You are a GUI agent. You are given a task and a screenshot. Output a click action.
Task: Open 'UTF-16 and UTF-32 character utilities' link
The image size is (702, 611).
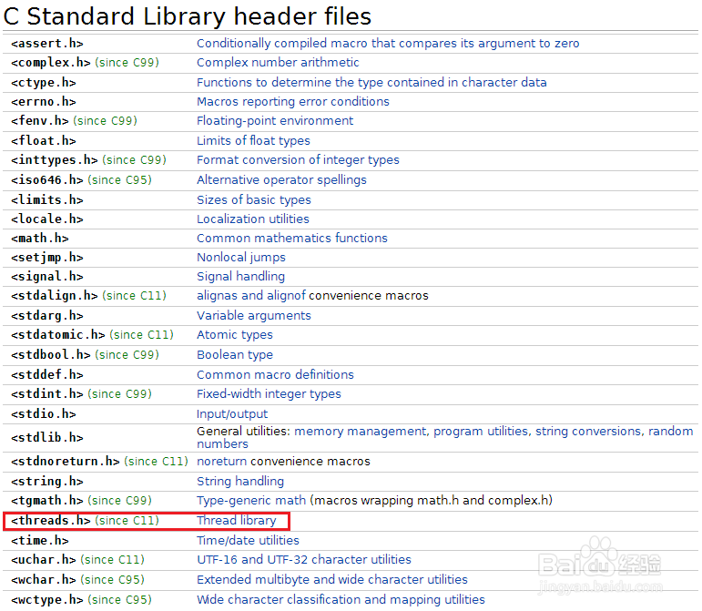pos(303,560)
